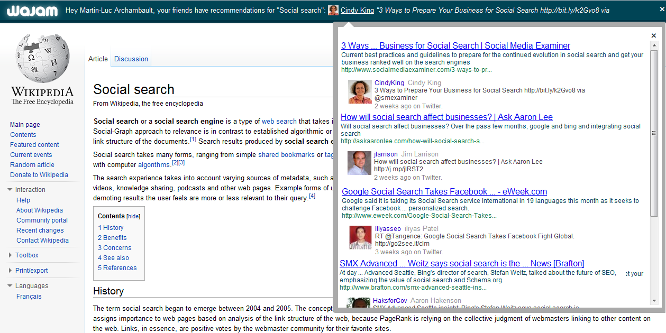
Task: Open Contact Wikipedia
Action: click(43, 240)
